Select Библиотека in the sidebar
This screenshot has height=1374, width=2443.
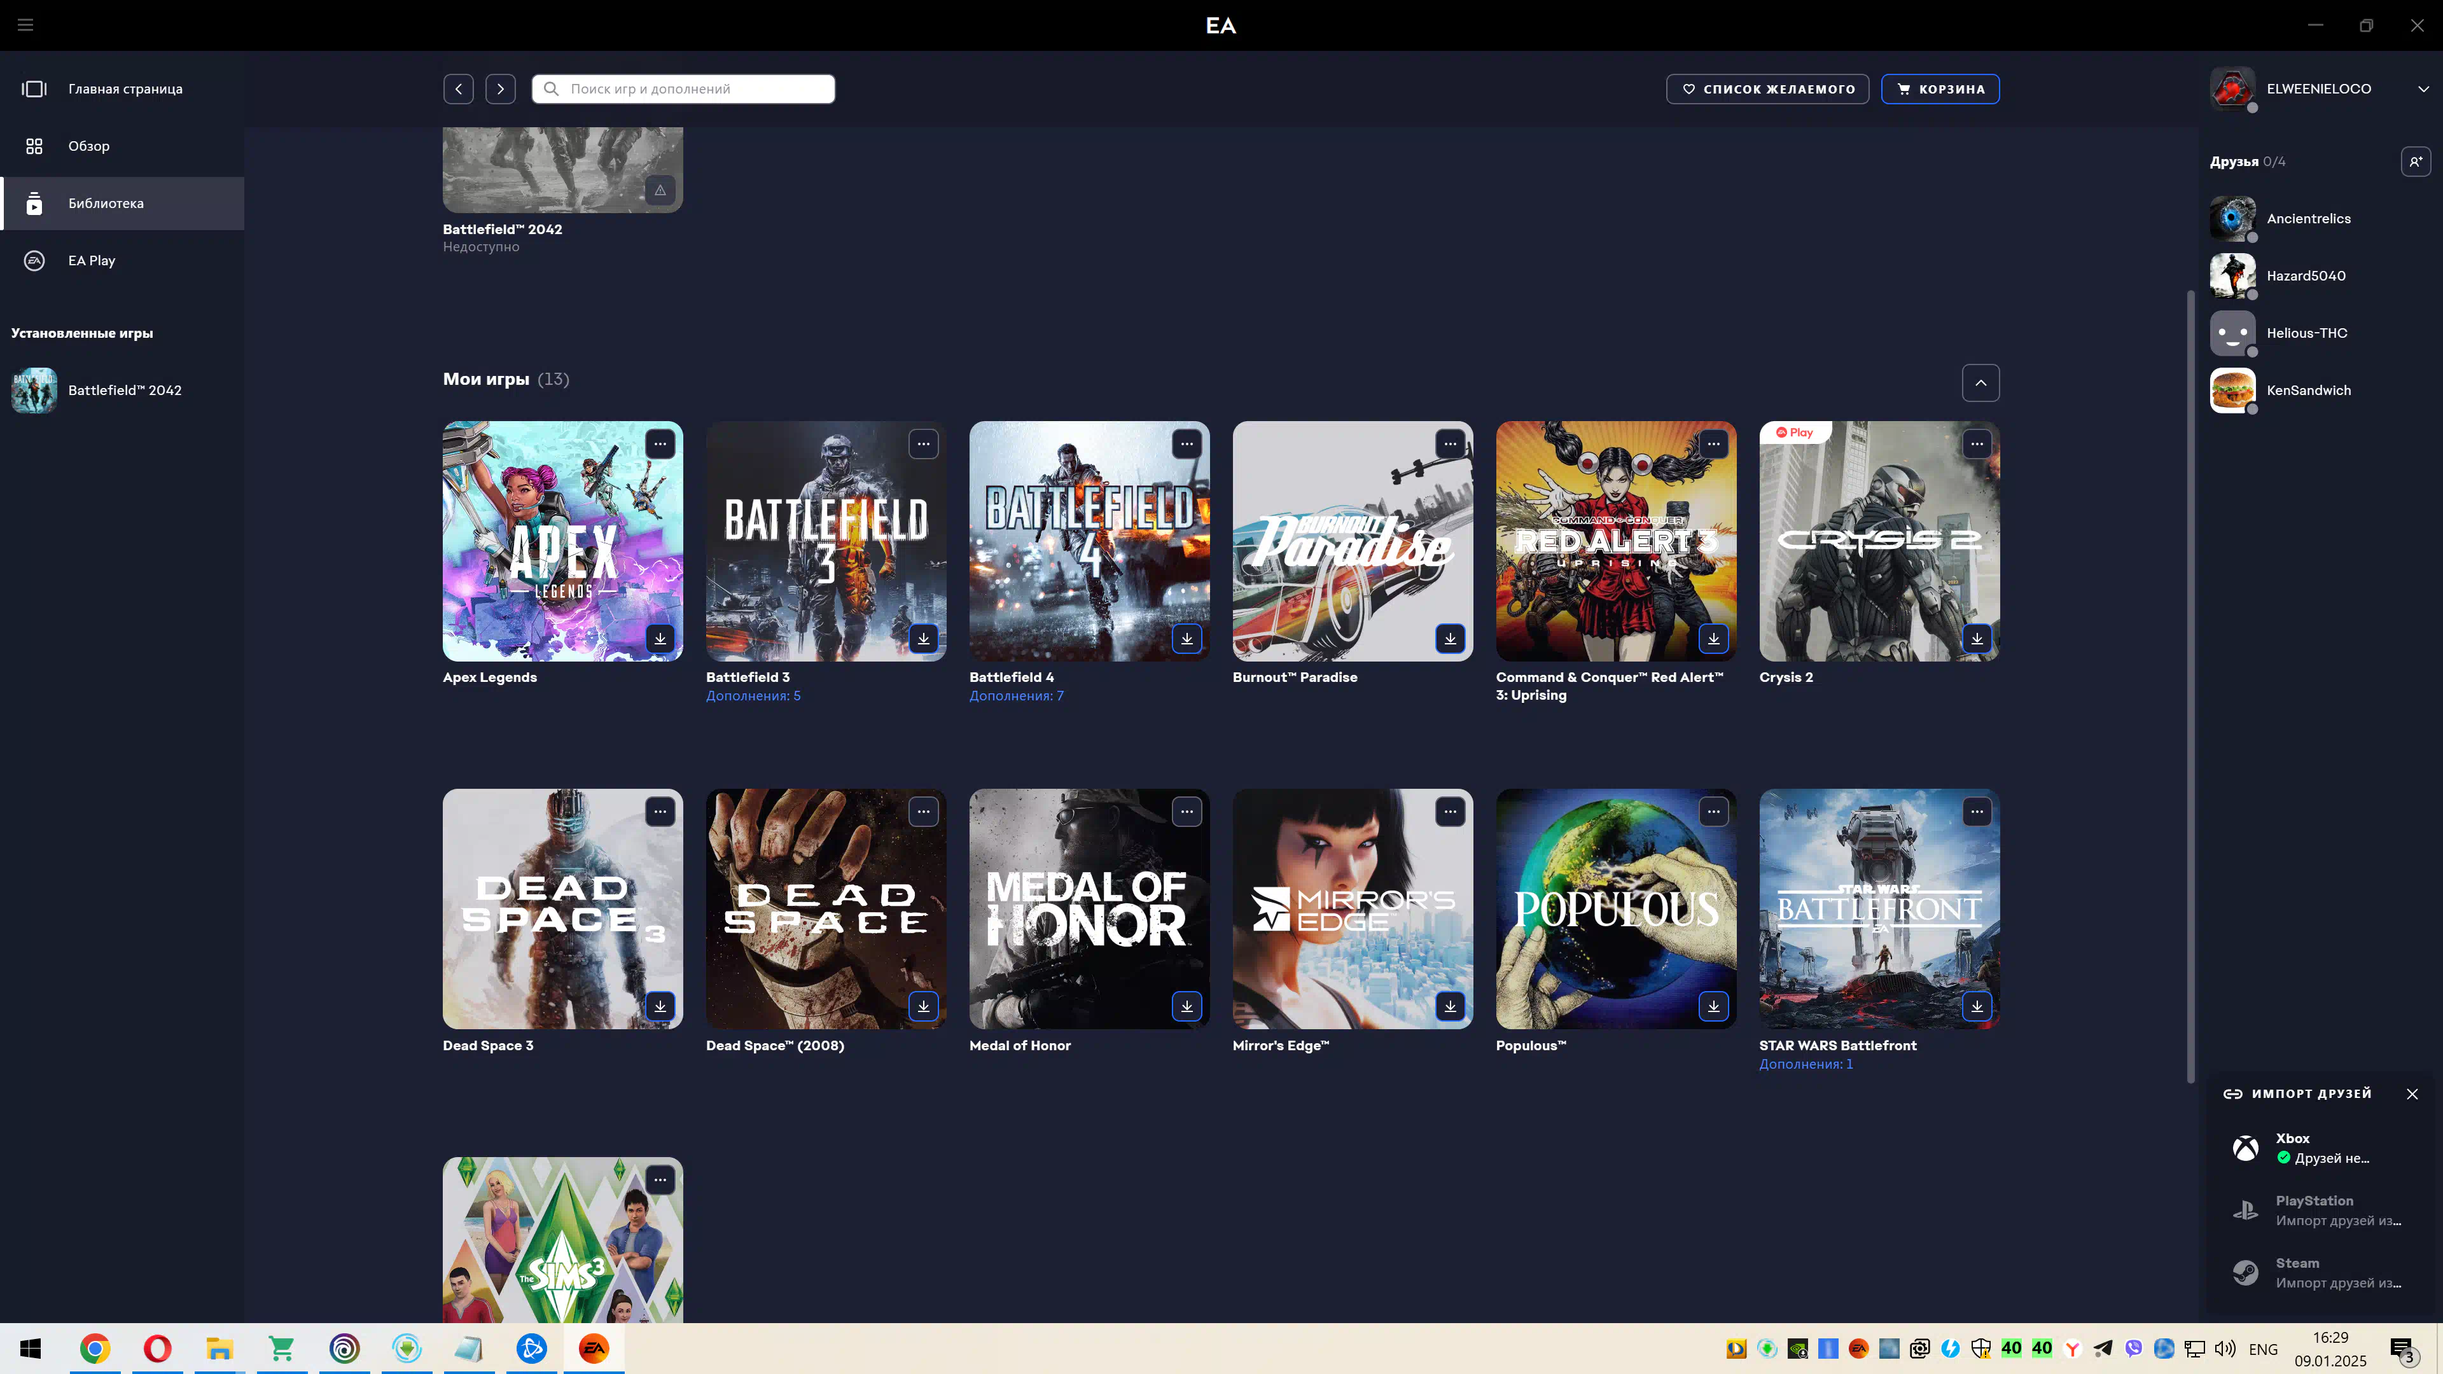click(122, 203)
